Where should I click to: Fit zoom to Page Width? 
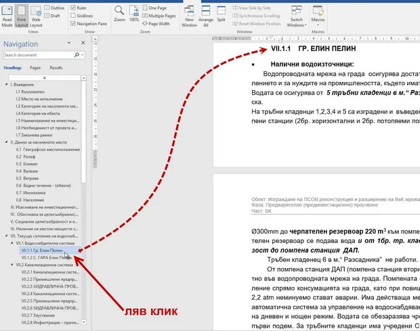(x=156, y=24)
